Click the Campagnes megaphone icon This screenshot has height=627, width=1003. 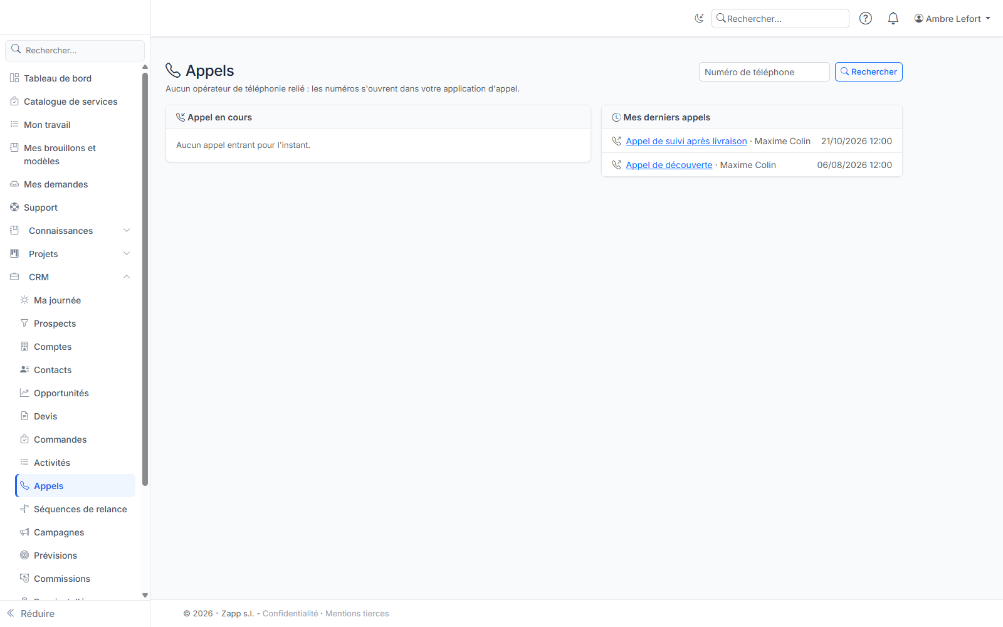(24, 532)
